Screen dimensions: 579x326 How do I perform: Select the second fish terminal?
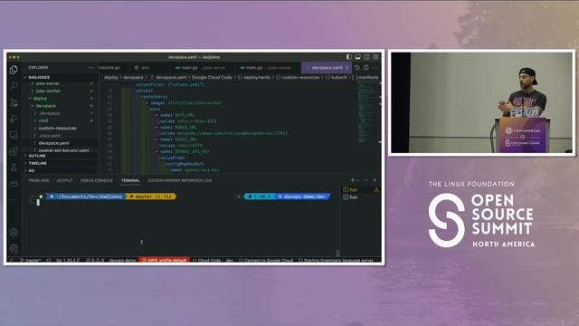[x=361, y=197]
